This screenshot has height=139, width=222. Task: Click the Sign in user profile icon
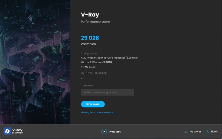(207, 132)
